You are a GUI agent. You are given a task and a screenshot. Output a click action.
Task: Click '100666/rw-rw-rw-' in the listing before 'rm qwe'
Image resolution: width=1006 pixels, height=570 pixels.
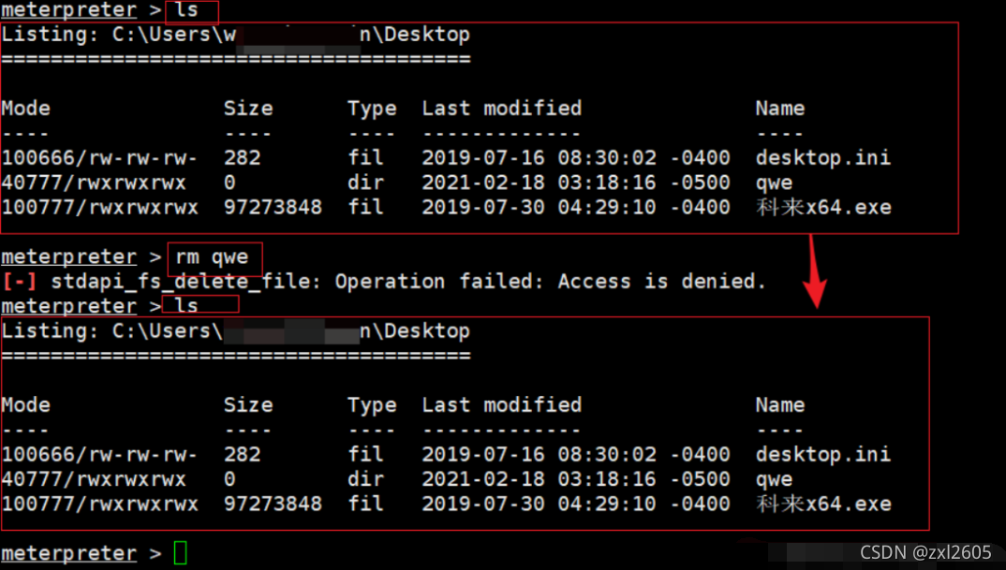coord(99,158)
